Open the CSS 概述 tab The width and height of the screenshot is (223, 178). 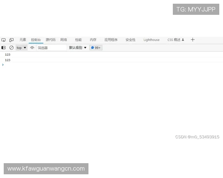point(176,40)
